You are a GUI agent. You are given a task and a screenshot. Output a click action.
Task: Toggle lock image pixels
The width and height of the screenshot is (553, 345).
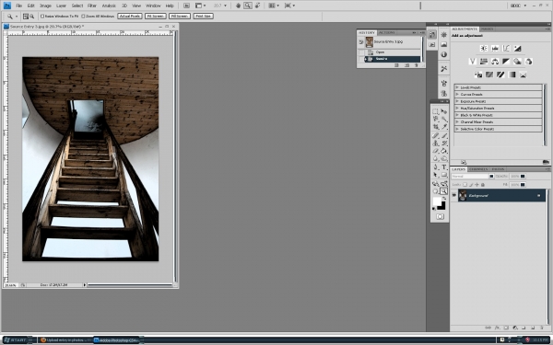tap(471, 185)
